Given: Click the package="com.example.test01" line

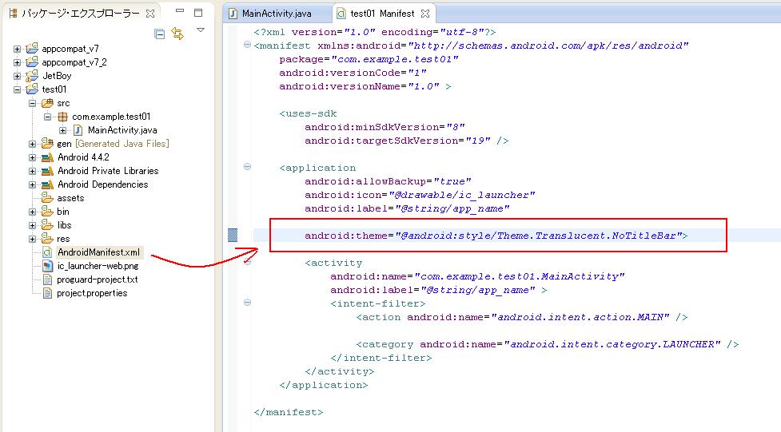Looking at the screenshot, I should coord(369,59).
